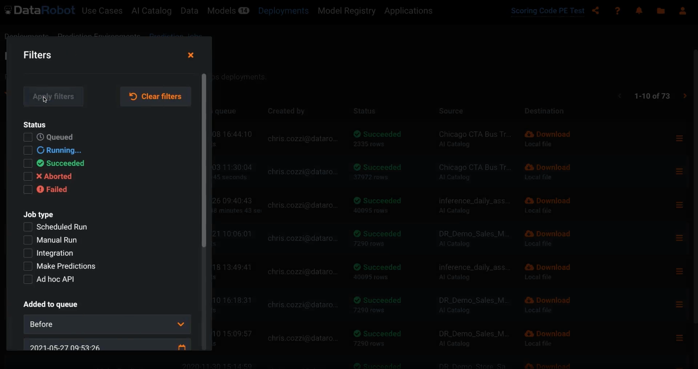This screenshot has height=369, width=698.
Task: Tick the Scheduled Run job type
Action: pos(28,227)
